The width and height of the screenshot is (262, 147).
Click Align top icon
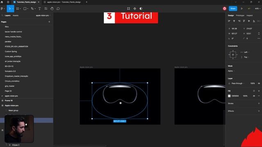tap(244, 21)
